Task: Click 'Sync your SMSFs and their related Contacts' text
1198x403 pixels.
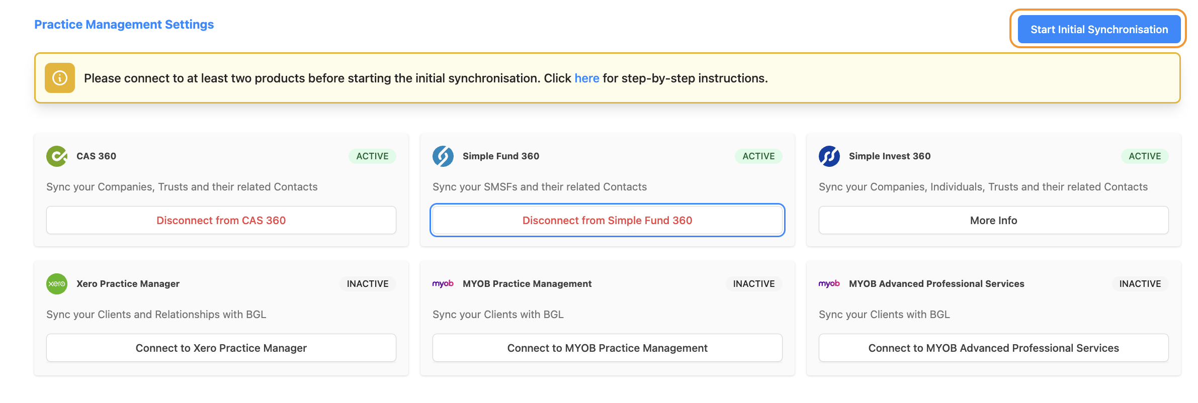Action: point(540,187)
